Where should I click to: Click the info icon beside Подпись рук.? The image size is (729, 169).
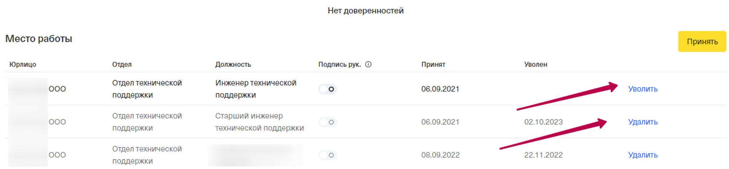tap(368, 65)
